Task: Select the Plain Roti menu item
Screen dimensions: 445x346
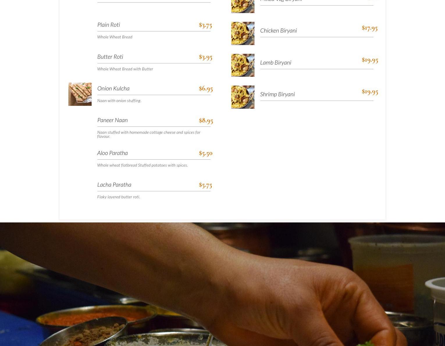Action: [x=108, y=25]
